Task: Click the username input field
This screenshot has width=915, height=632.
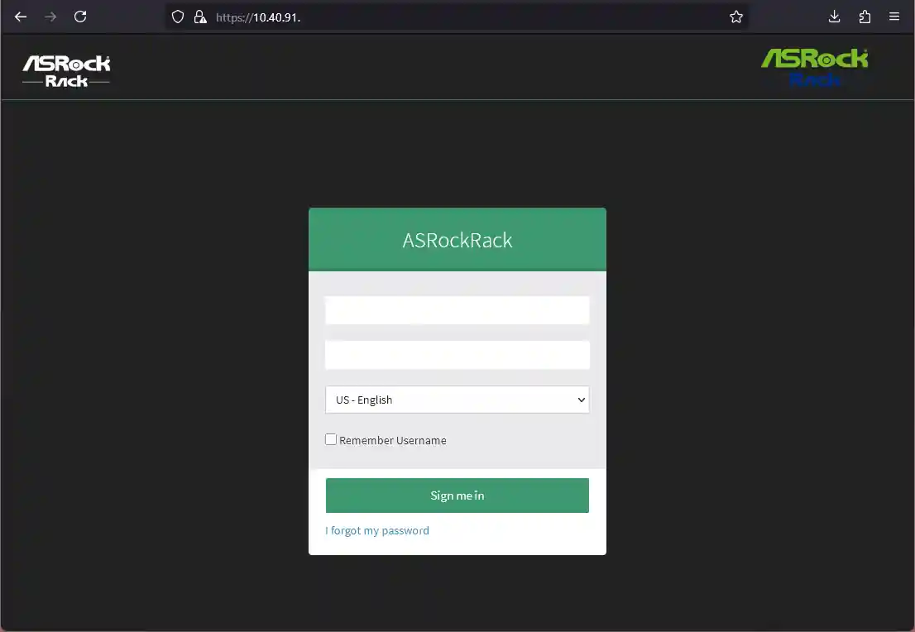Action: click(457, 310)
